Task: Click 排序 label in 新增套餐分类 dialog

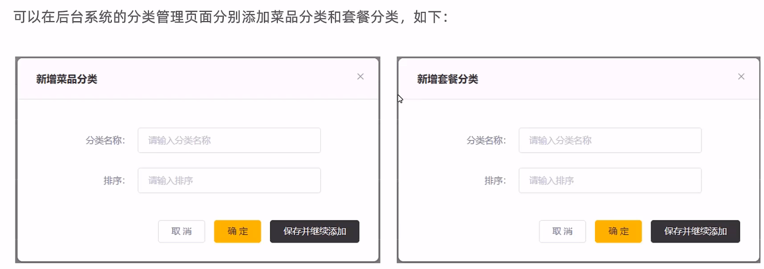Action: tap(495, 180)
